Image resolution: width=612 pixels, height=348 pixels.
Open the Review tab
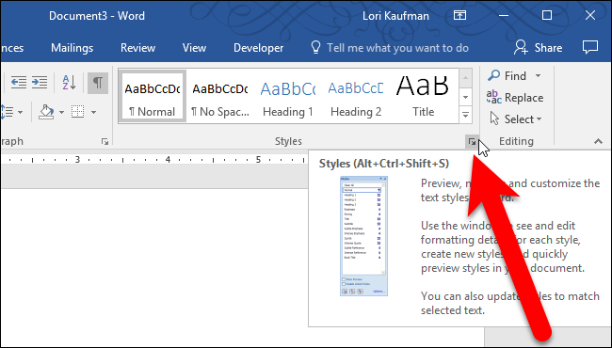pos(137,48)
